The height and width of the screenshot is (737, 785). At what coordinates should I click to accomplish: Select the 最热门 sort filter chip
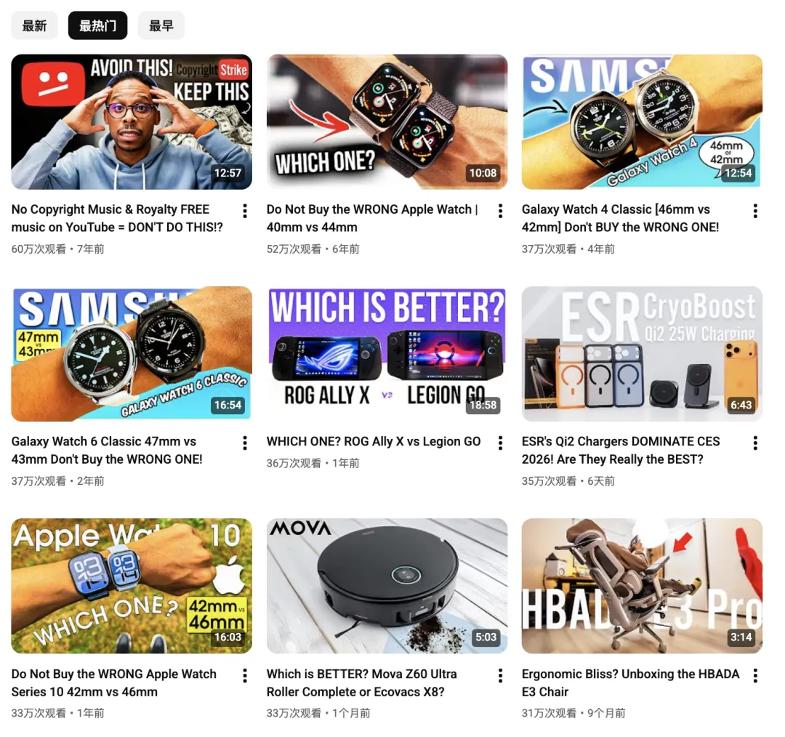pyautogui.click(x=97, y=25)
